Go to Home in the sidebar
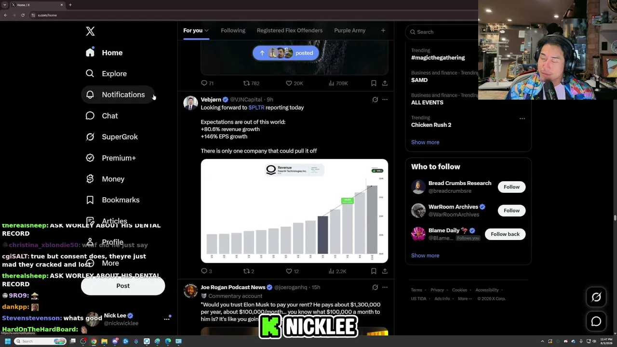Viewport: 617px width, 347px height. [104, 53]
